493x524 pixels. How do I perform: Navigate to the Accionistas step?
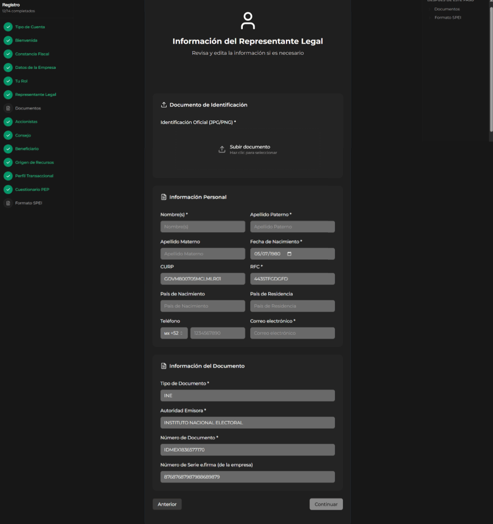(x=26, y=121)
